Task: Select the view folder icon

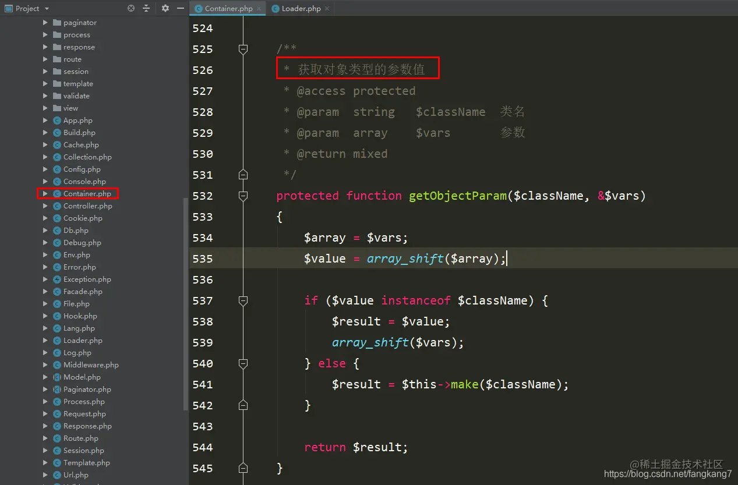Action: [57, 108]
